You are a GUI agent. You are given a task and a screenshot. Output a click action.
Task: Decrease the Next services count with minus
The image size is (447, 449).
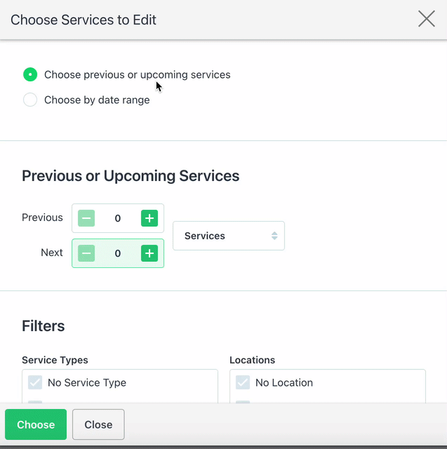86,253
